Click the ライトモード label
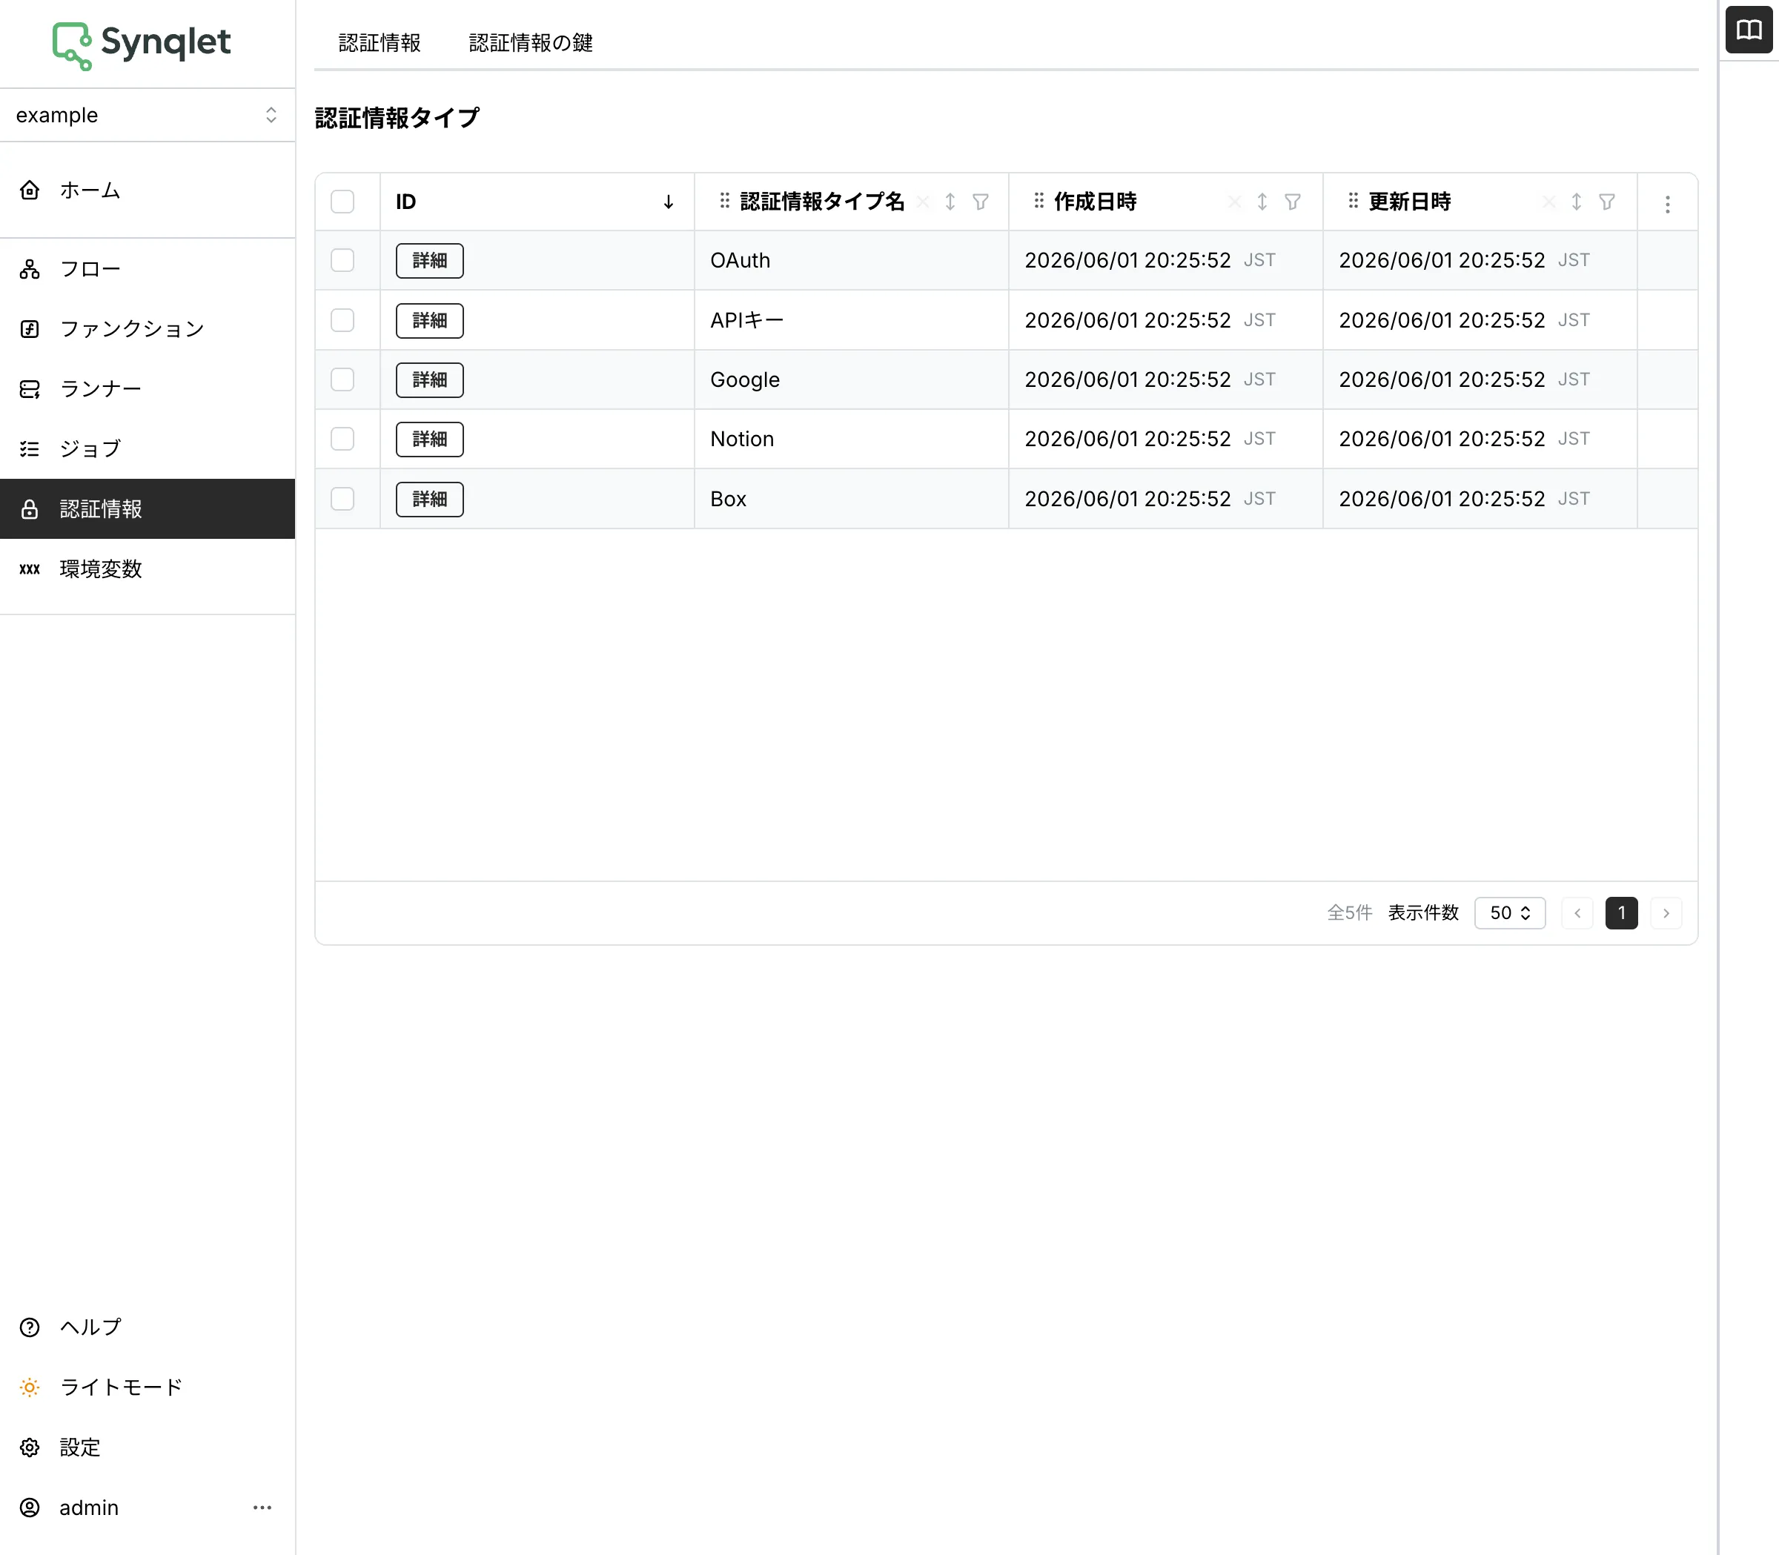This screenshot has width=1779, height=1555. [x=122, y=1387]
